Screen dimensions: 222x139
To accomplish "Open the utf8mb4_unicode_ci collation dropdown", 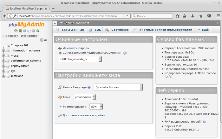I will [80, 59].
